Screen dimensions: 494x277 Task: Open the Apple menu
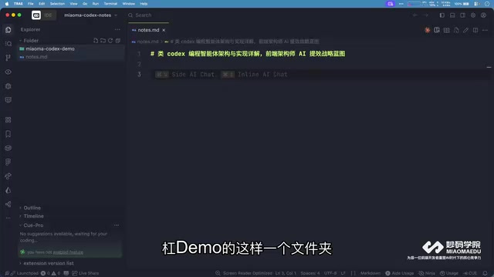7,4
